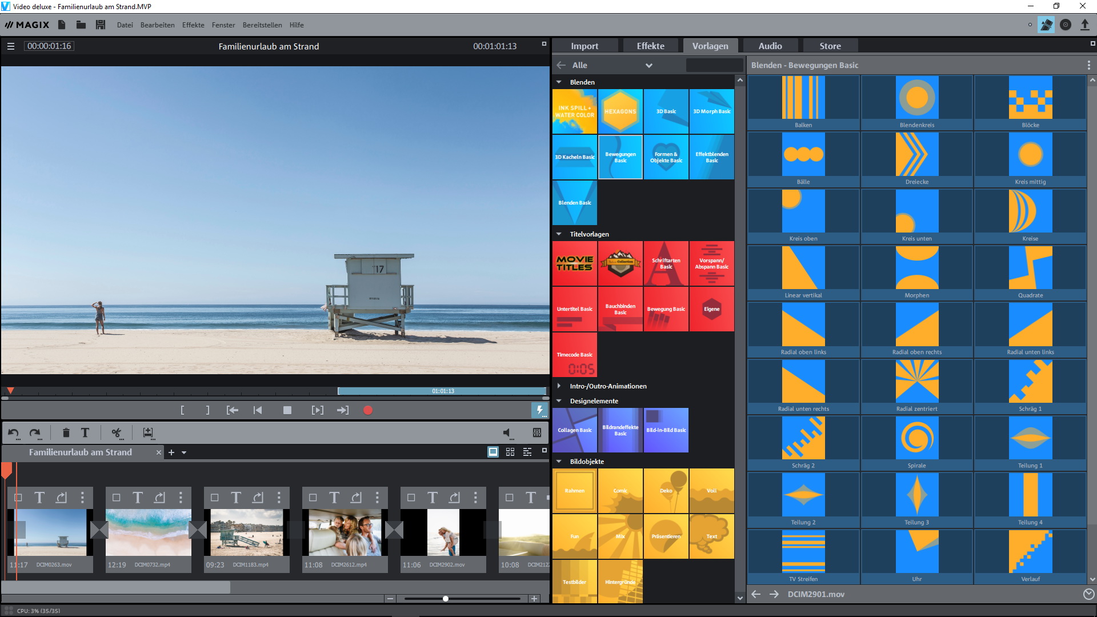The width and height of the screenshot is (1097, 617).
Task: Click the red record button
Action: coord(368,410)
